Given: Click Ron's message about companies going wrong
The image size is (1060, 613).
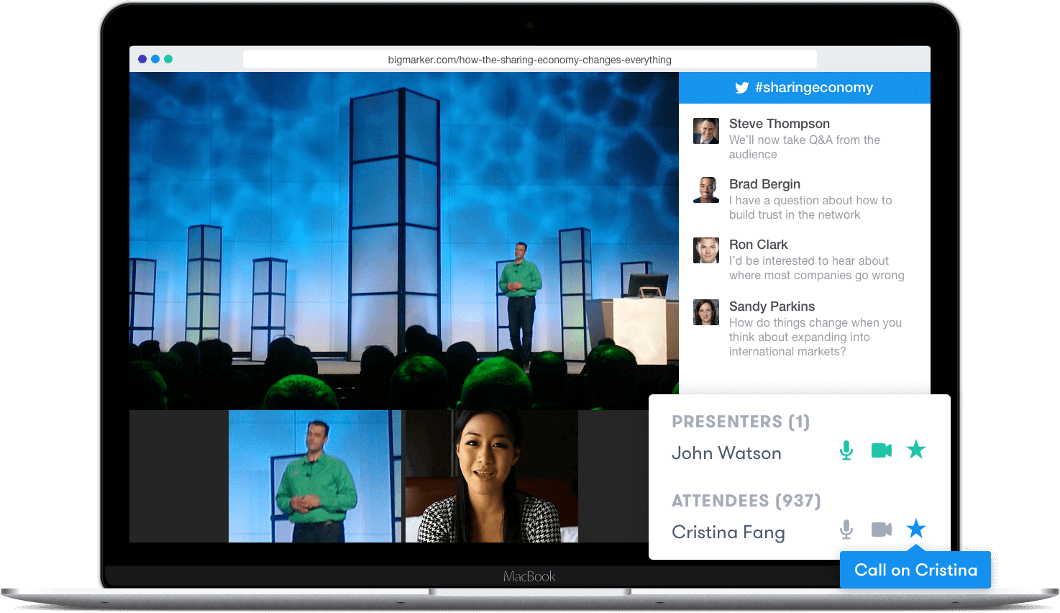Looking at the screenshot, I should tap(817, 268).
